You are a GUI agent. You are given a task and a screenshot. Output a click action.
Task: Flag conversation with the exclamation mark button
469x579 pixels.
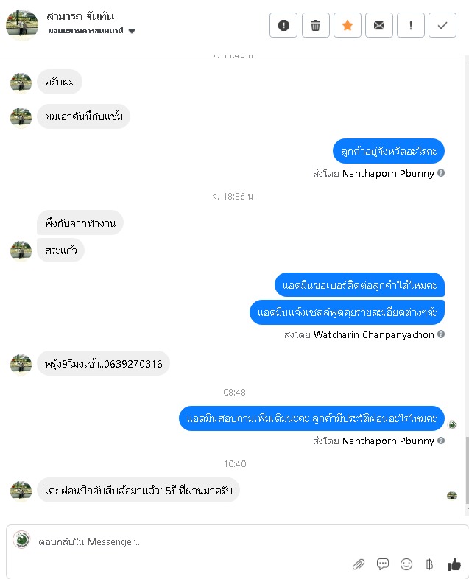click(x=411, y=25)
